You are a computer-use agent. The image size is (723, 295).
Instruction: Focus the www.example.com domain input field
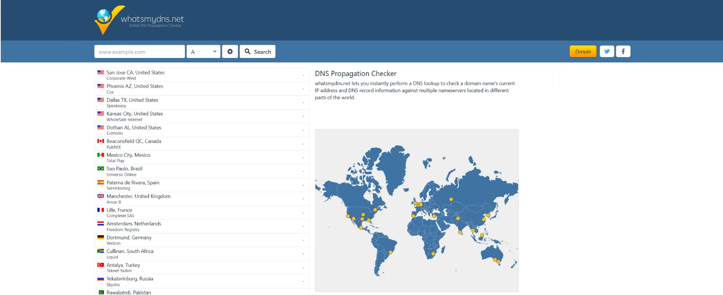point(140,52)
